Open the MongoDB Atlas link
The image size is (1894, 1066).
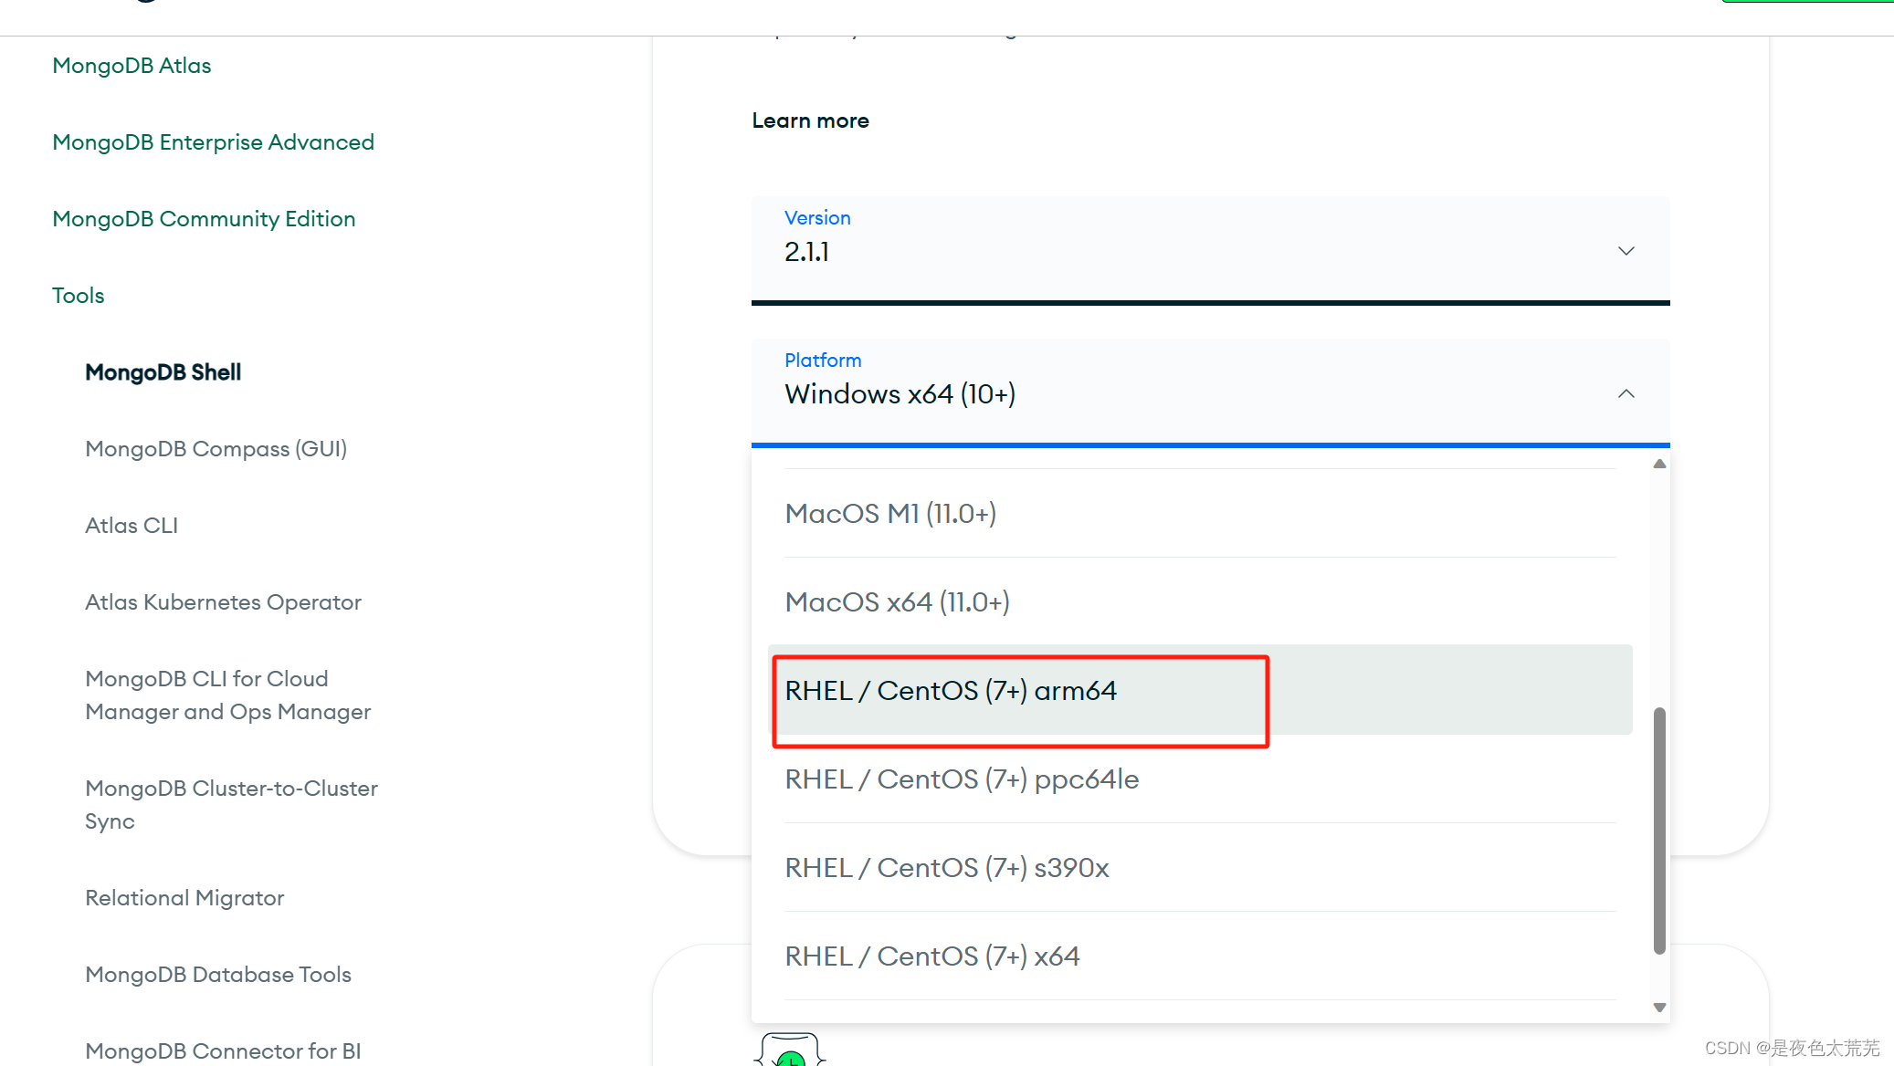(x=132, y=66)
